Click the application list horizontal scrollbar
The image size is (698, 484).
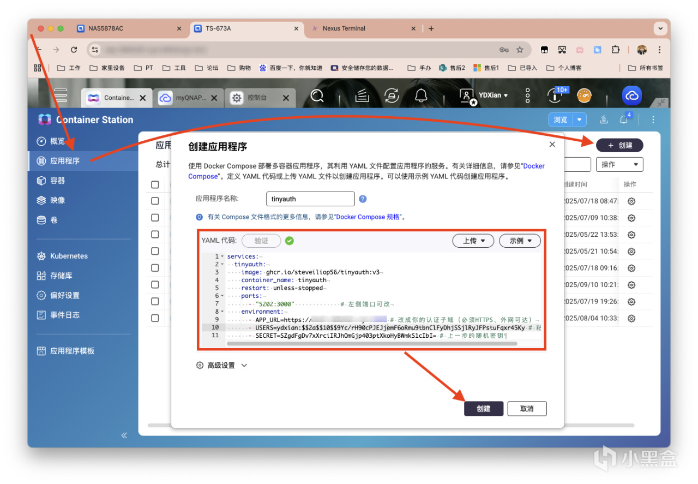[391, 425]
